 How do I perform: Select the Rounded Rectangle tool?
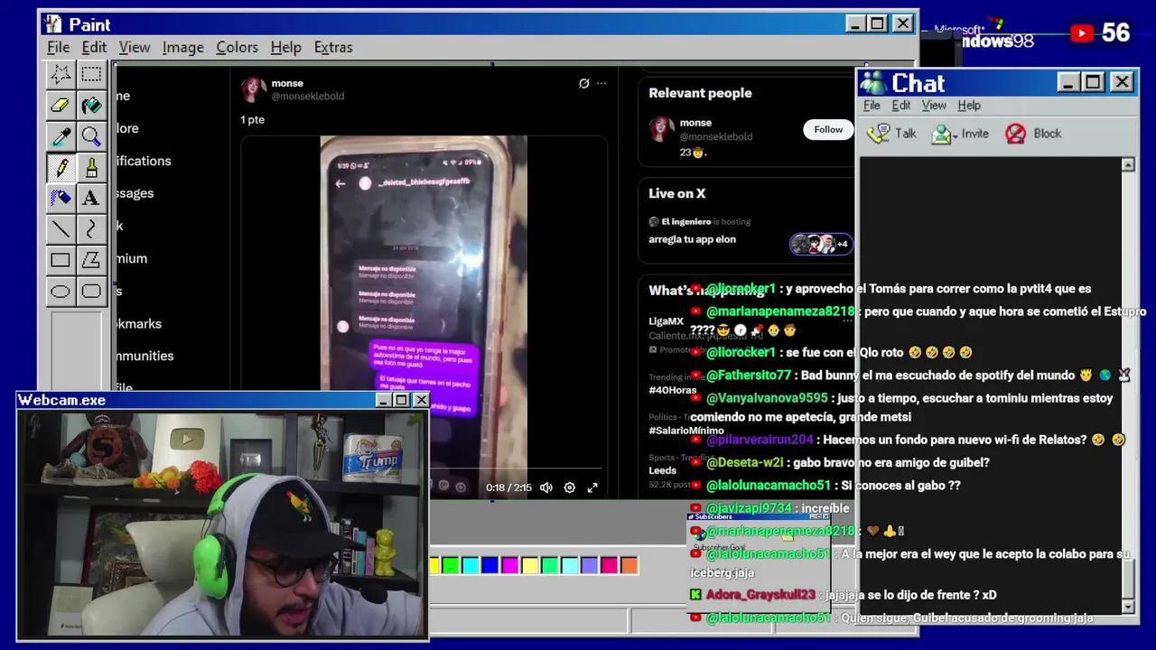tap(91, 292)
